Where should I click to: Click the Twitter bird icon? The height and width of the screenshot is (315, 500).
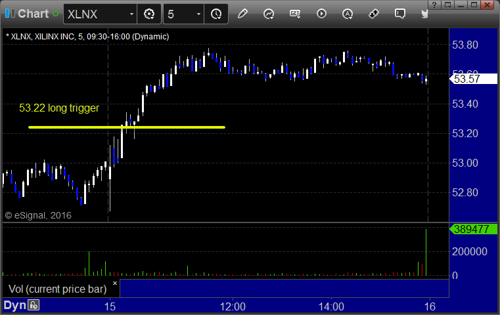pyautogui.click(x=424, y=14)
